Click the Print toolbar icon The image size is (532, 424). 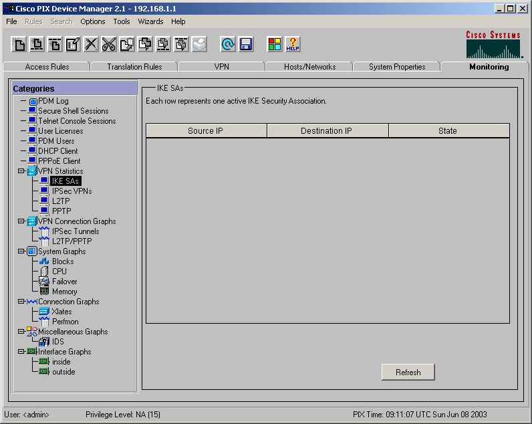point(199,44)
